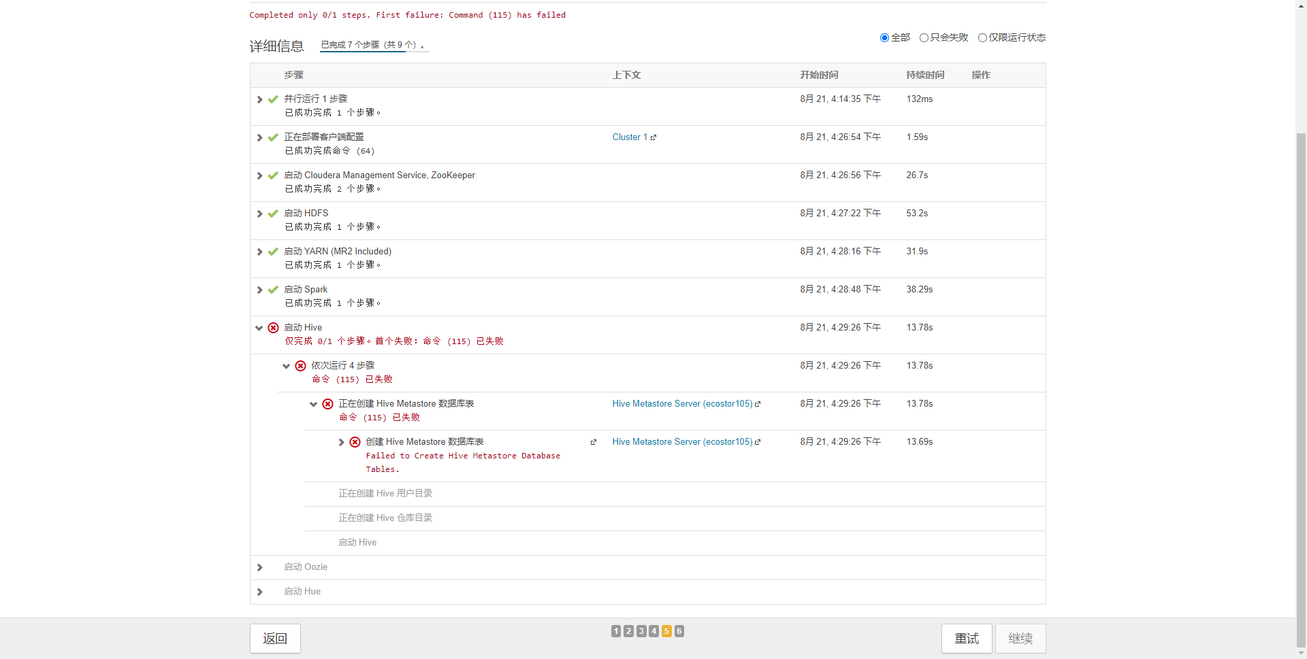Collapse the 正在创建 Hive Metastore 数据库表 row

point(314,404)
